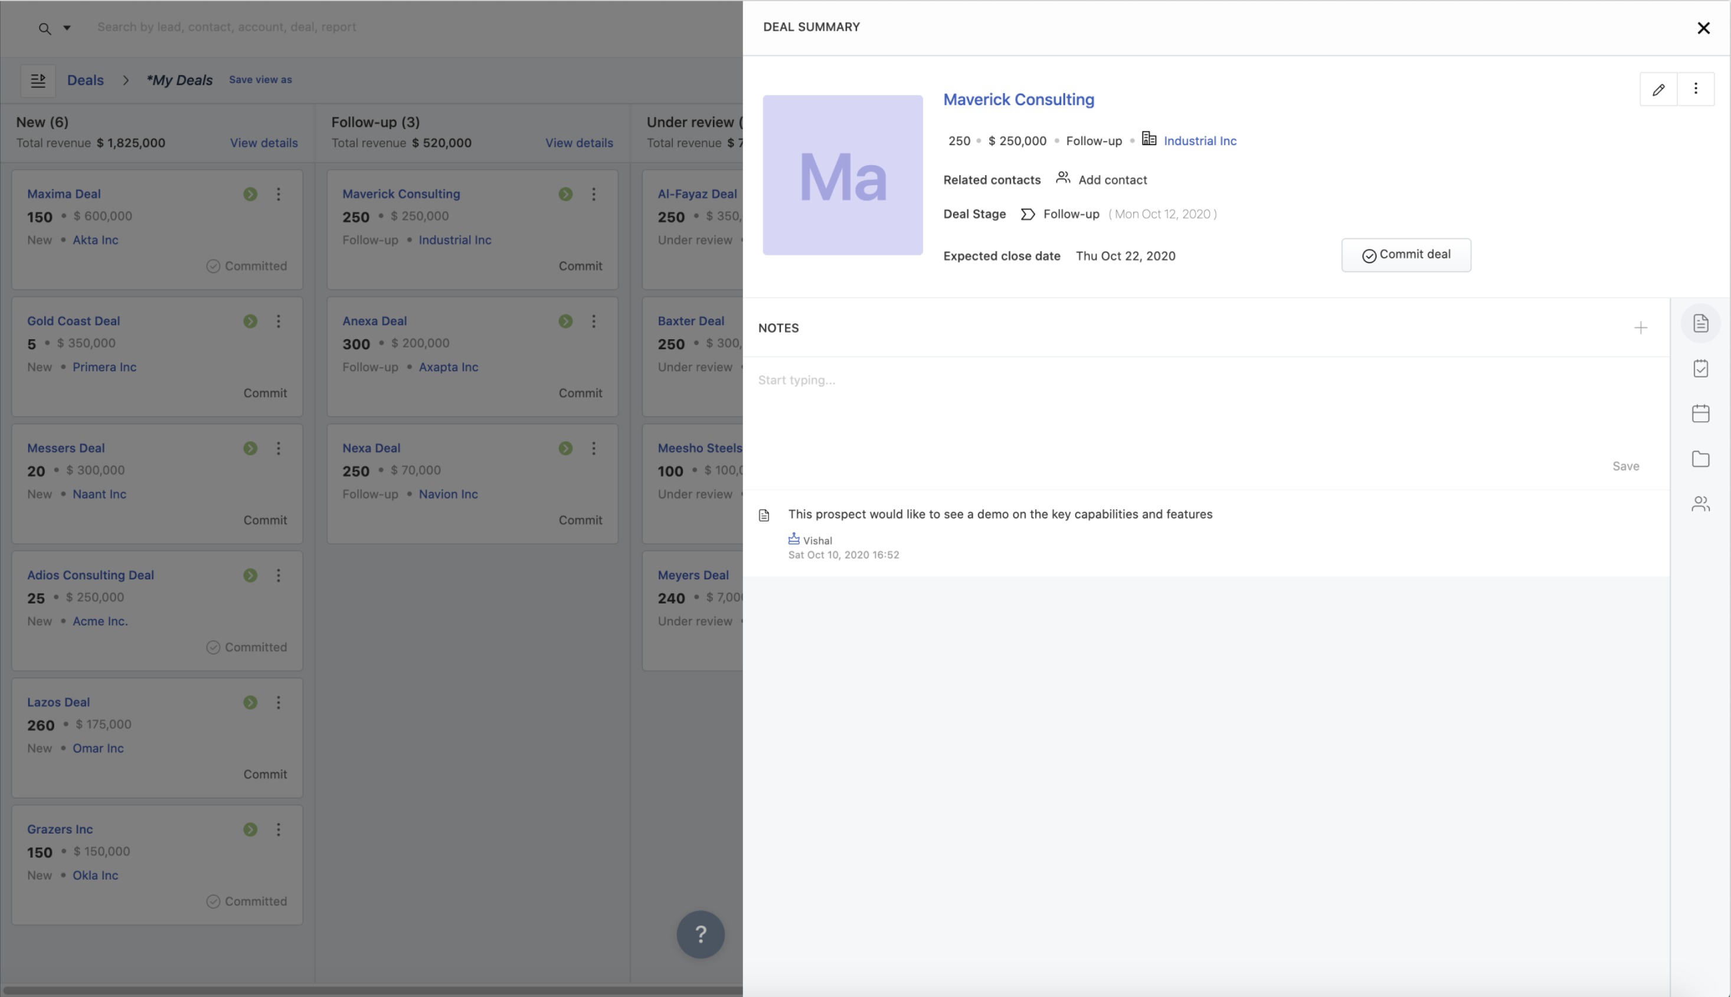Click the plus icon in the Notes header
Image resolution: width=1731 pixels, height=997 pixels.
coord(1640,328)
